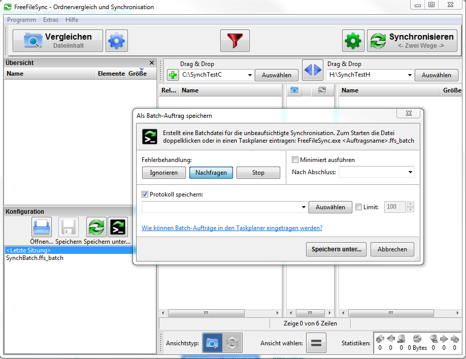This screenshot has width=466, height=359.
Task: Decrease the Limit spinner value
Action: click(x=410, y=210)
